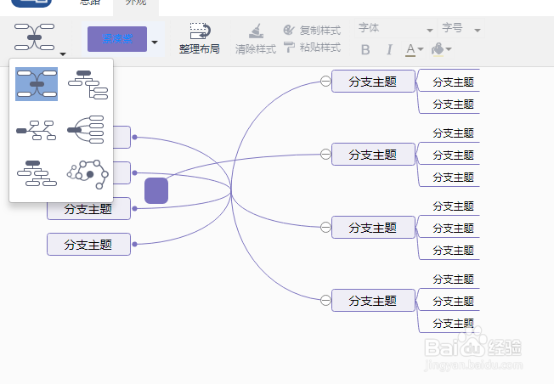
Task: Open the font color picker
Action: (x=414, y=50)
